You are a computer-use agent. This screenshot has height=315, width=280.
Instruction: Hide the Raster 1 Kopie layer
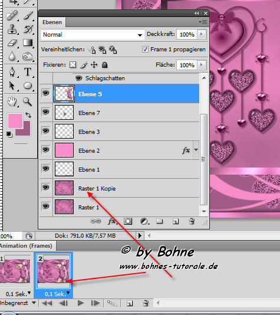tap(46, 188)
